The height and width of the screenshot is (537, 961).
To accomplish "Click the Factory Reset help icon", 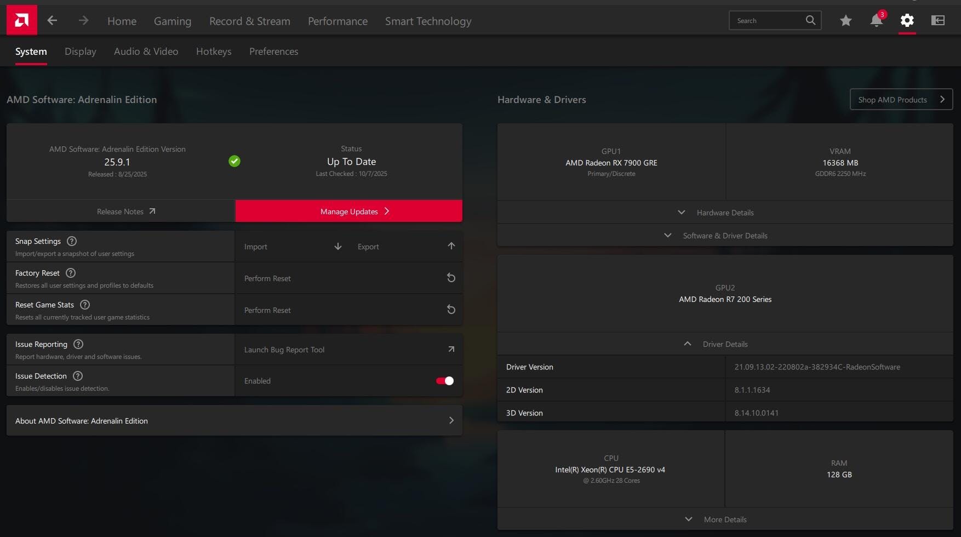I will [x=71, y=273].
